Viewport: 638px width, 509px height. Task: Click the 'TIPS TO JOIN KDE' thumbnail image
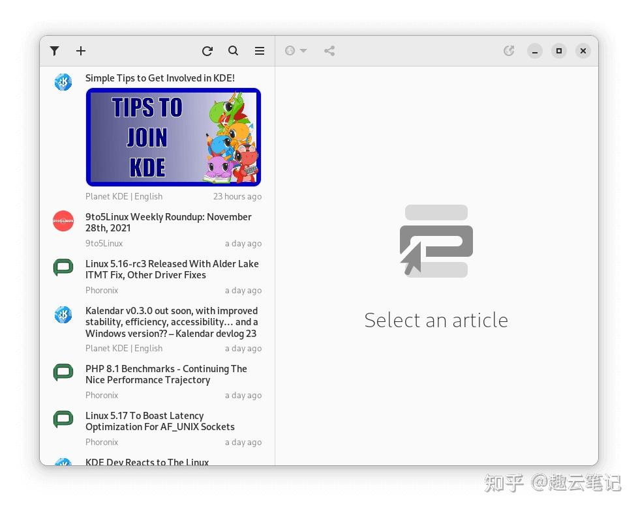[x=174, y=137]
